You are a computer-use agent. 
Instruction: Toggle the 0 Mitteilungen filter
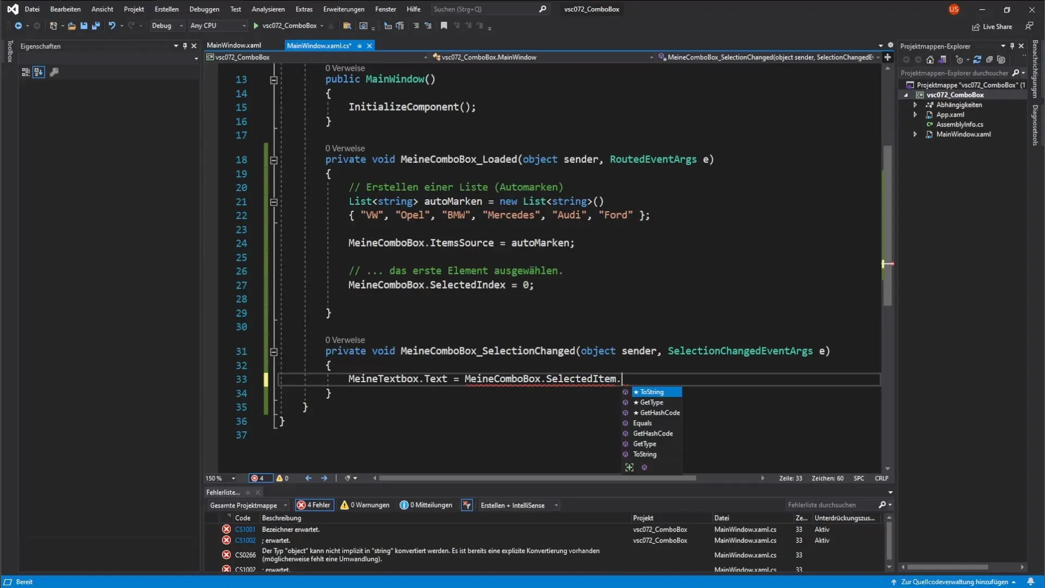coord(426,505)
